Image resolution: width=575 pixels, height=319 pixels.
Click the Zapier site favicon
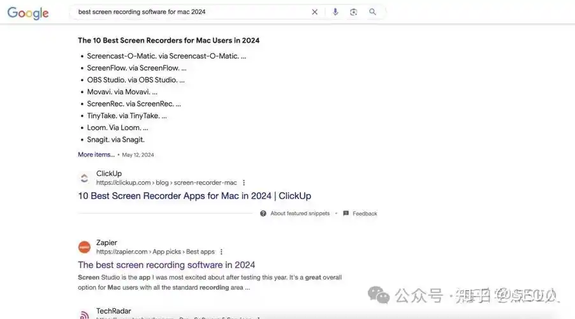pos(84,247)
